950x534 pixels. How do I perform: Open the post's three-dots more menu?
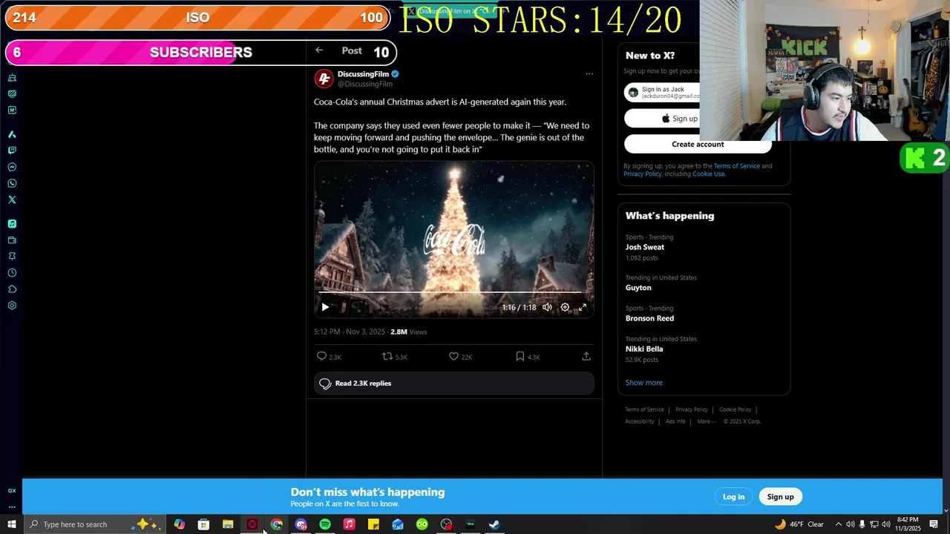pyautogui.click(x=589, y=74)
